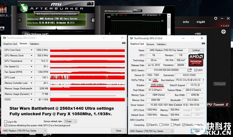The image size is (233, 137).
Task: Click the Default button in GPU Tweak
Action: coord(220,84)
